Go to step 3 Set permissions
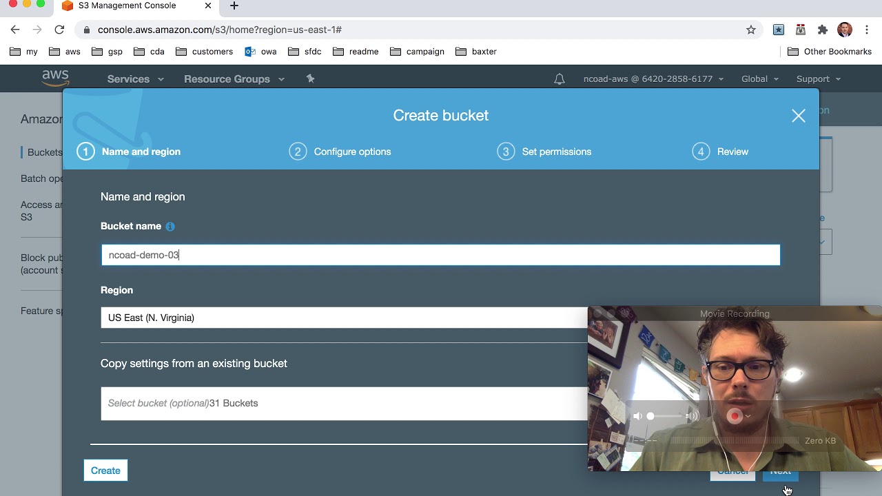The width and height of the screenshot is (882, 496). (x=544, y=152)
